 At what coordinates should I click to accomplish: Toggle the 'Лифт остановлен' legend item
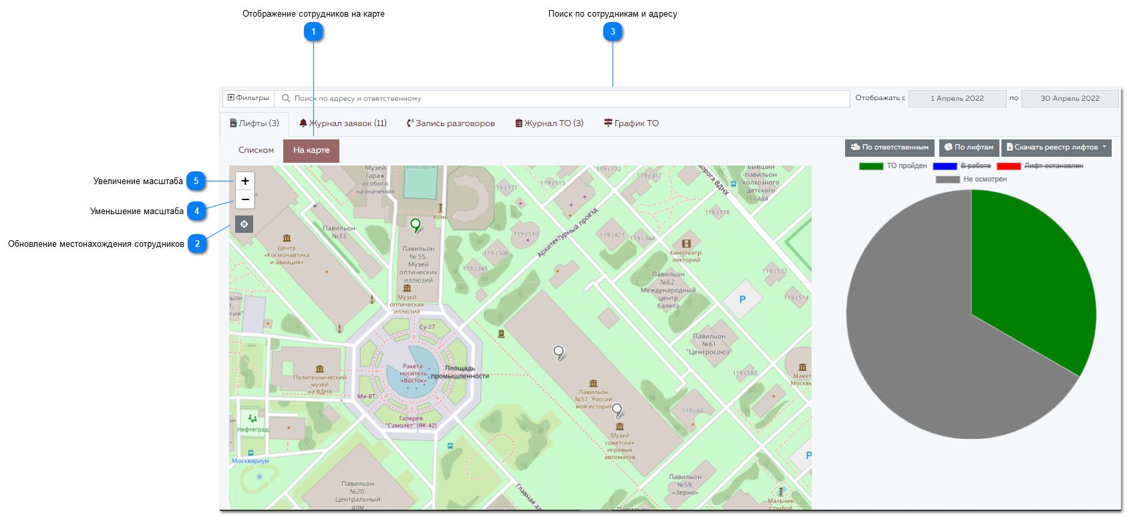click(1040, 166)
